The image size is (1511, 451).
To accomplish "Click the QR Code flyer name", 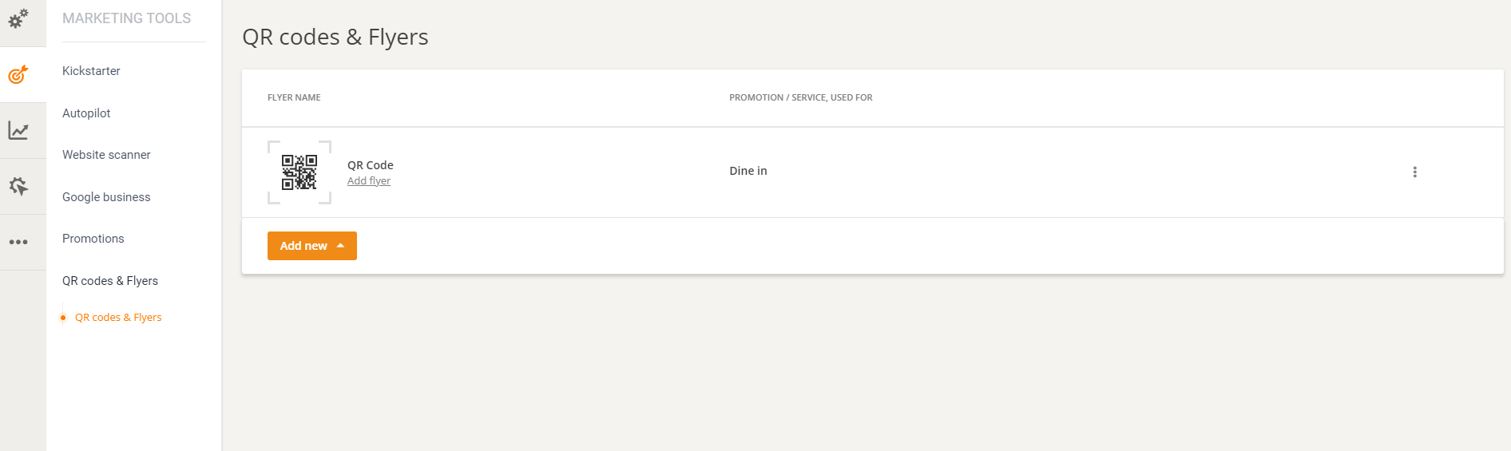I will pyautogui.click(x=371, y=165).
